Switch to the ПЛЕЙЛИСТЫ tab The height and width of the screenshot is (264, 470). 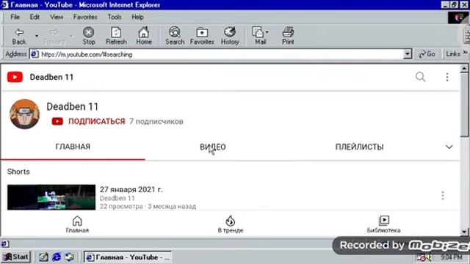click(x=359, y=147)
